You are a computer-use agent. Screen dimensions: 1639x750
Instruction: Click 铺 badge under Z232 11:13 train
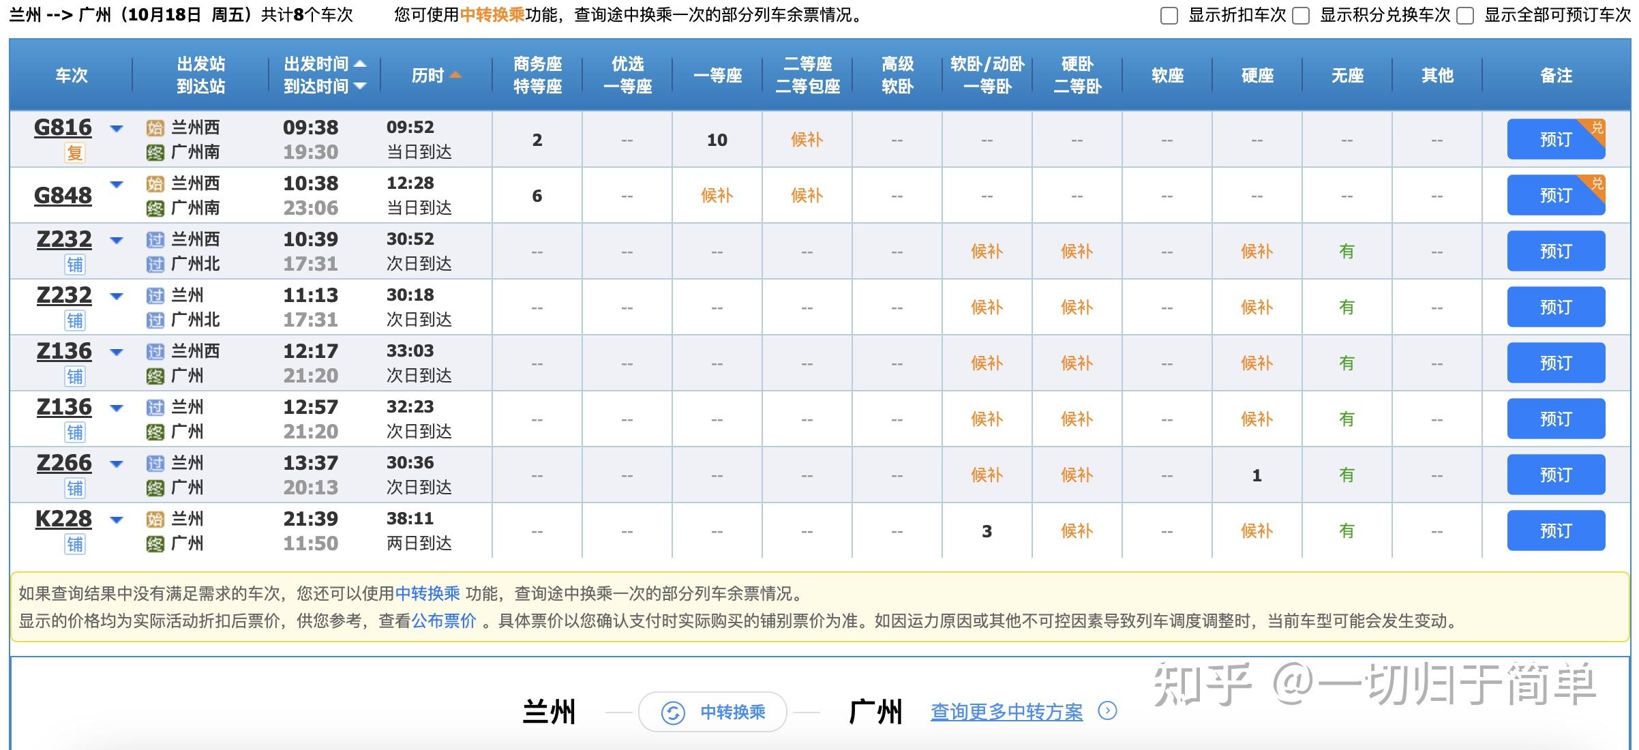pos(75,320)
